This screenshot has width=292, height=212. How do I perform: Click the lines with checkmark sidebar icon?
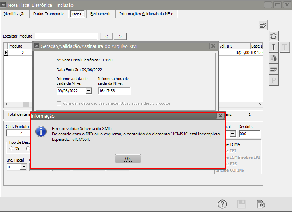coord(273,69)
